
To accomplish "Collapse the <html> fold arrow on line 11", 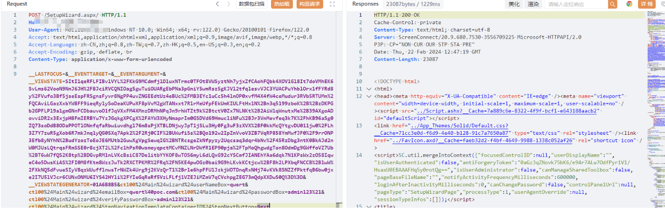I will [369, 89].
